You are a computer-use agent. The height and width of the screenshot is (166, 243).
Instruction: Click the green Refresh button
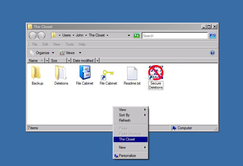137,36
